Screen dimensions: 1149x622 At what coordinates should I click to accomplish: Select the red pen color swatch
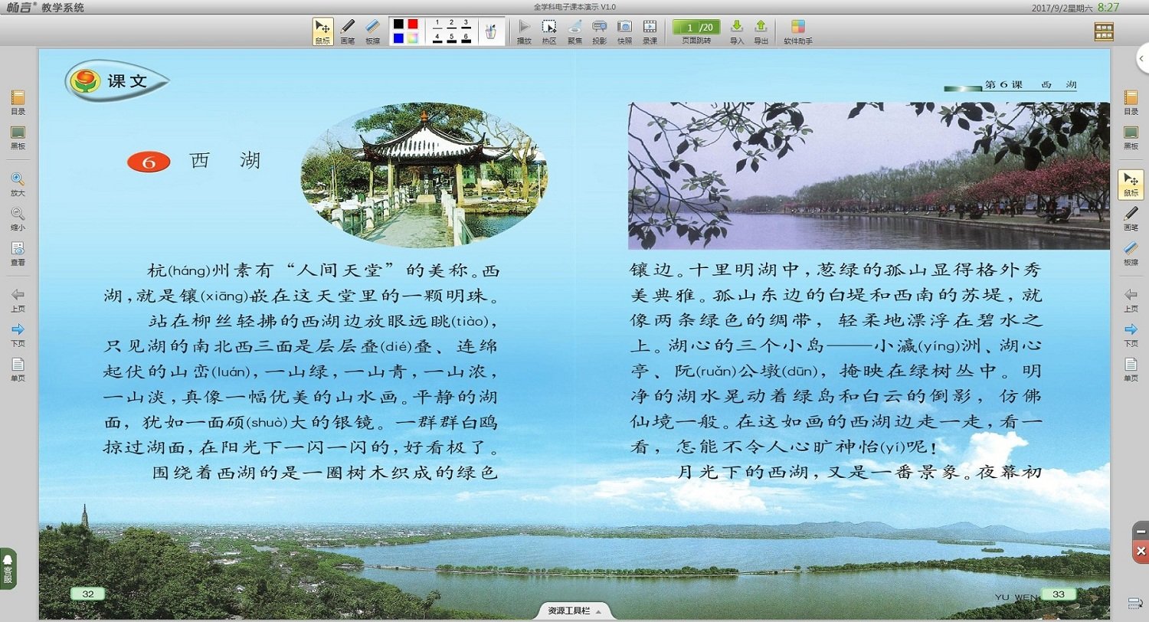point(414,23)
